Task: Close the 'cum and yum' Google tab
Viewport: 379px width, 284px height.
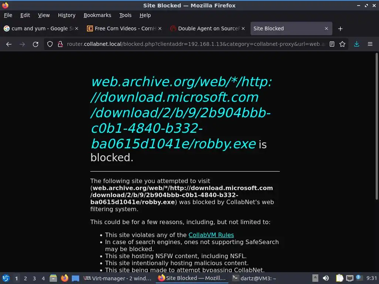Action: (x=76, y=28)
